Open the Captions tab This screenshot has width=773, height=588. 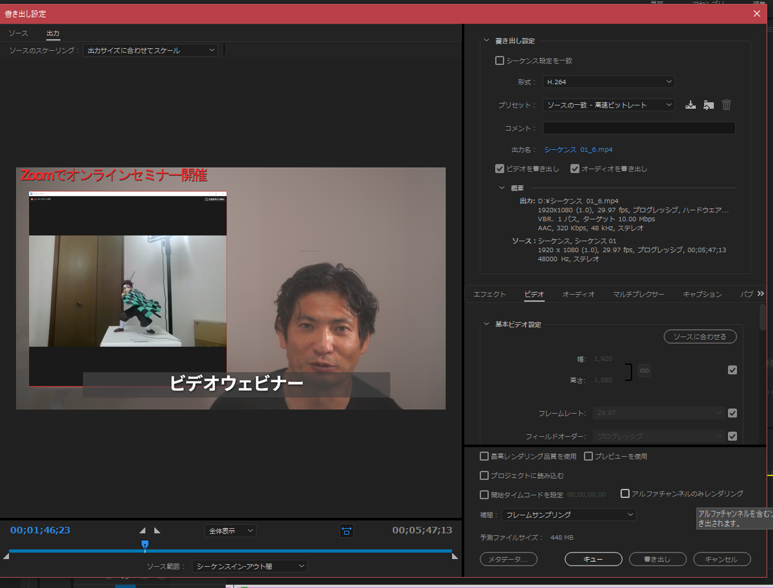(x=702, y=294)
